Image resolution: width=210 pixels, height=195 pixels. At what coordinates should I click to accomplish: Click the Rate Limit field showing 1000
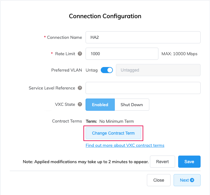[122, 54]
